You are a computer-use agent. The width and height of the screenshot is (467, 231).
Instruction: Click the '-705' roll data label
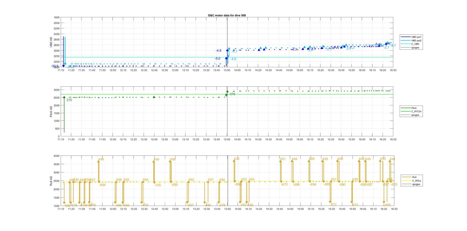click(157, 185)
